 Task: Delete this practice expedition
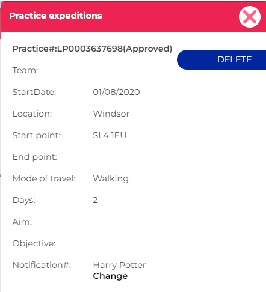click(221, 59)
